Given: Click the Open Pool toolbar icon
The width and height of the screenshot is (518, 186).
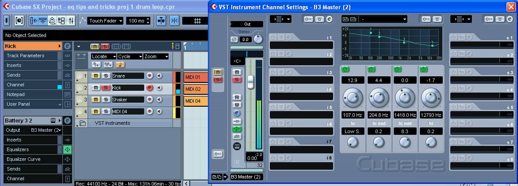Looking at the screenshot, I should [x=61, y=21].
